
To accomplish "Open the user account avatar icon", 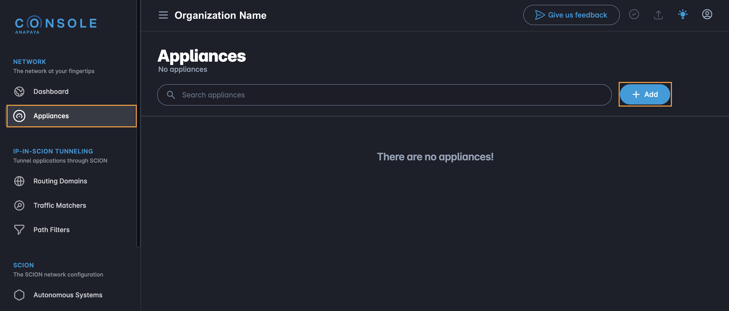I will [x=707, y=15].
